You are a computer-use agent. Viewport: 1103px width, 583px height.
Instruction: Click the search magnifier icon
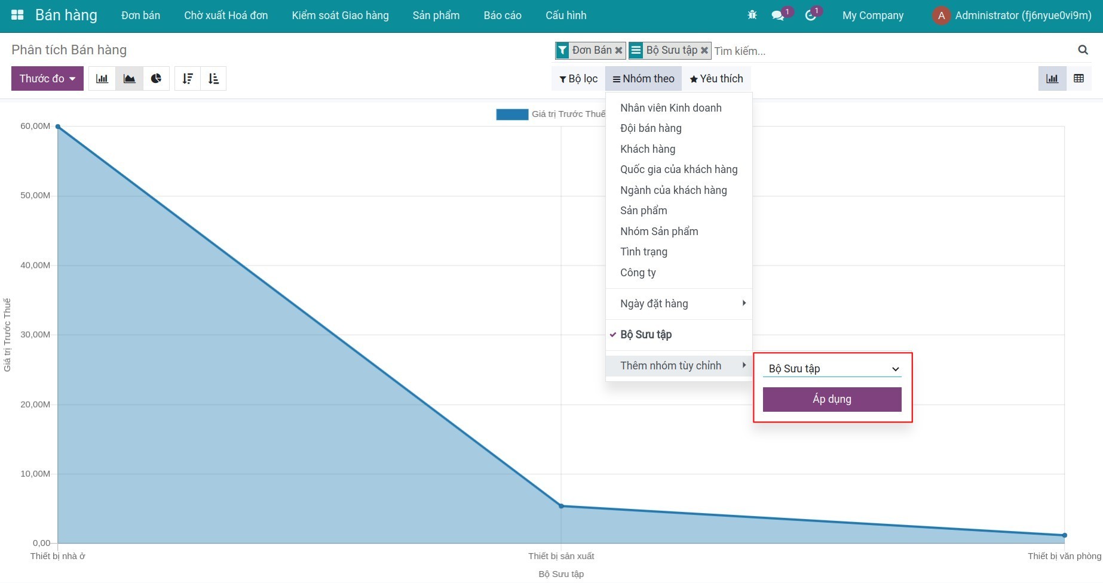[1083, 50]
